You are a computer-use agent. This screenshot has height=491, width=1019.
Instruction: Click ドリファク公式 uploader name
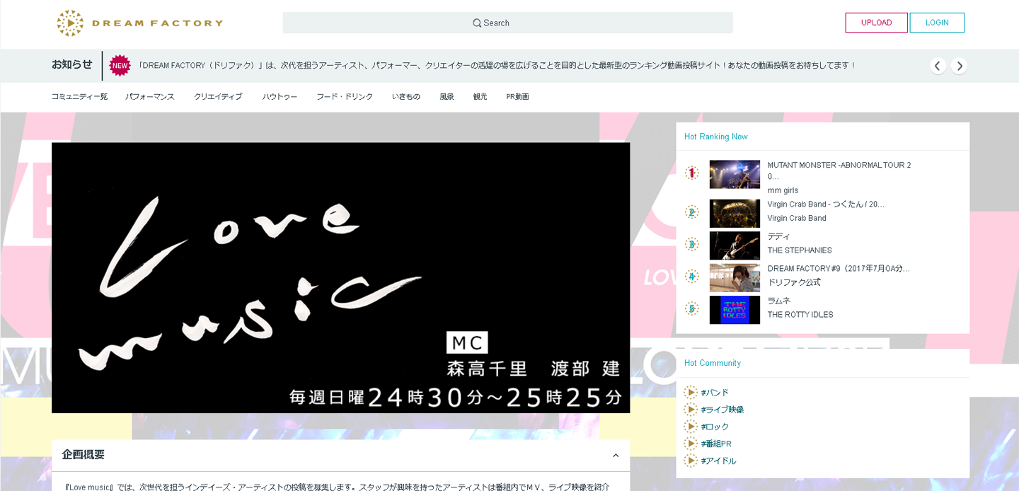(794, 282)
